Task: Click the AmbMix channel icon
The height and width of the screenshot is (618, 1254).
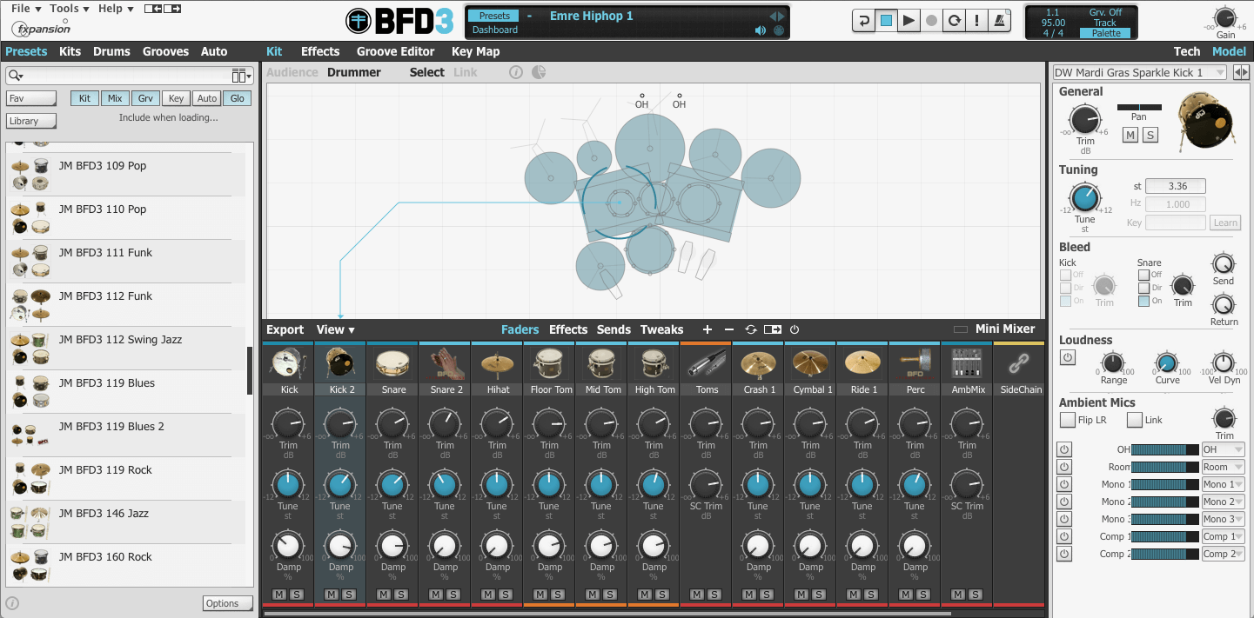Action: (x=968, y=362)
